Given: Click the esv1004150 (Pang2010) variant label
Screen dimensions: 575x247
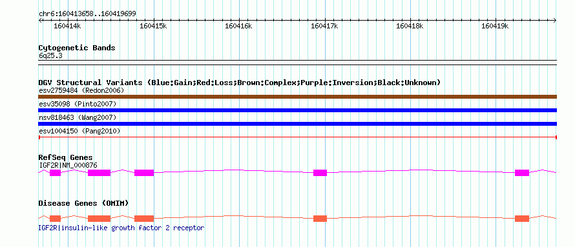Looking at the screenshot, I should [79, 131].
